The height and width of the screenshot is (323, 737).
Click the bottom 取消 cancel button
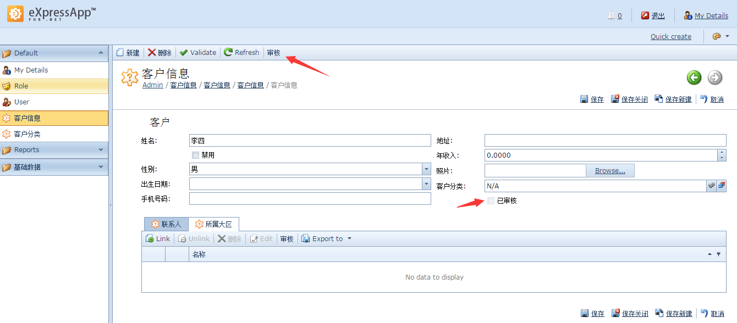tap(712, 314)
